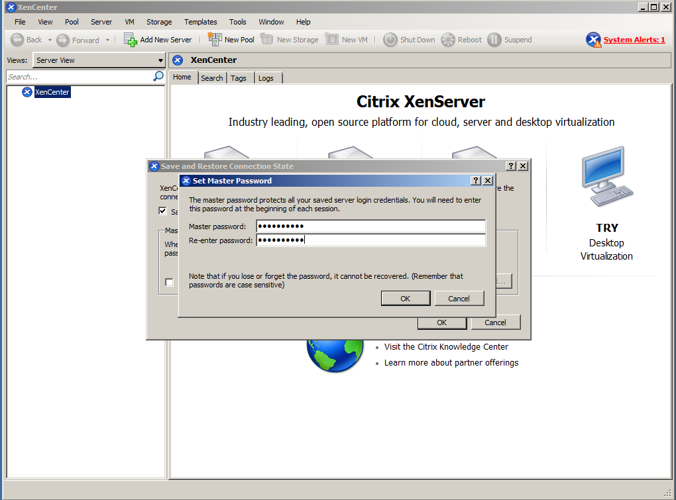Click the Add New Server toolbar icon
The image size is (676, 500).
coord(131,40)
